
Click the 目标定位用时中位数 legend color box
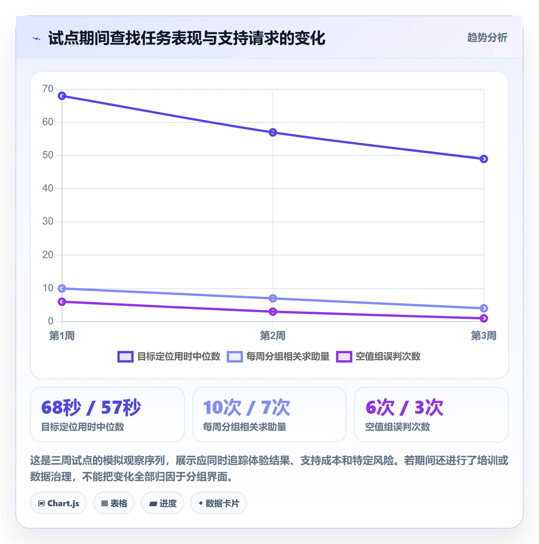[x=125, y=357]
